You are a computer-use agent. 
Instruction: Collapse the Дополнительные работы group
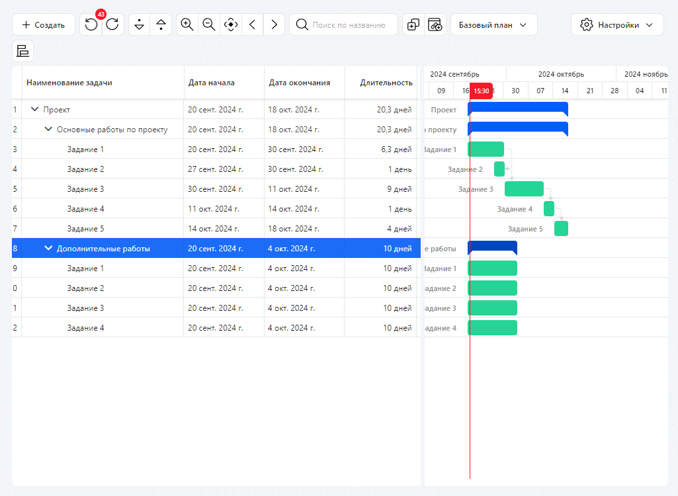point(48,248)
